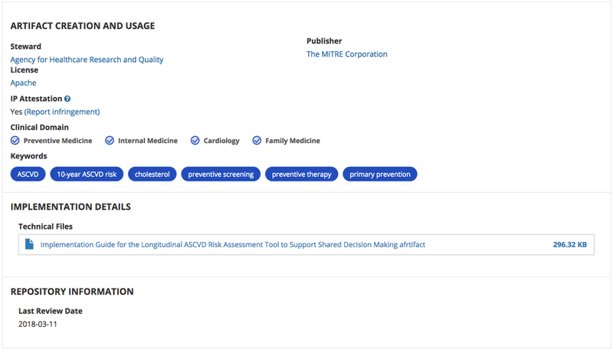The width and height of the screenshot is (613, 349).
Task: Click the Cardiology domain text
Action: click(221, 141)
